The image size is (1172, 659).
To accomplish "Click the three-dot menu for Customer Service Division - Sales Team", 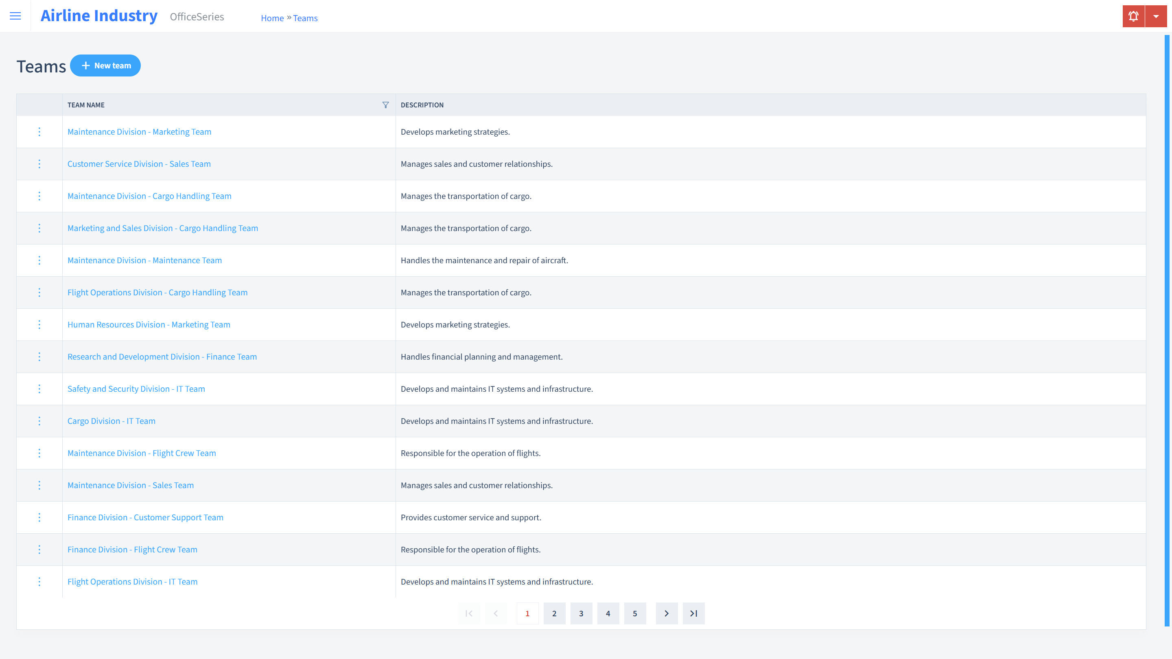I will point(39,164).
